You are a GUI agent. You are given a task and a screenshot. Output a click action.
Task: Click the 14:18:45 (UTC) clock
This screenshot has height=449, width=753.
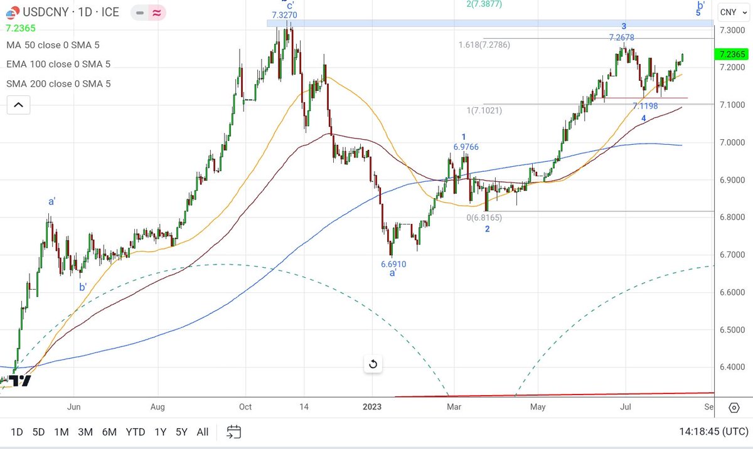coord(713,431)
